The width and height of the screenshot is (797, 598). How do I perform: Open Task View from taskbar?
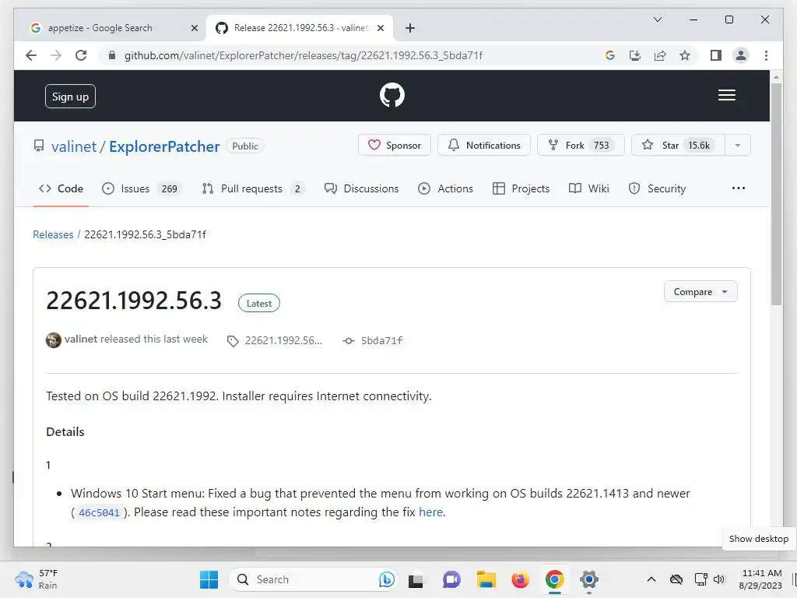(x=416, y=579)
